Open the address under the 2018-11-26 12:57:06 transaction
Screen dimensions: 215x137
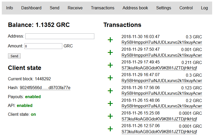159,132
